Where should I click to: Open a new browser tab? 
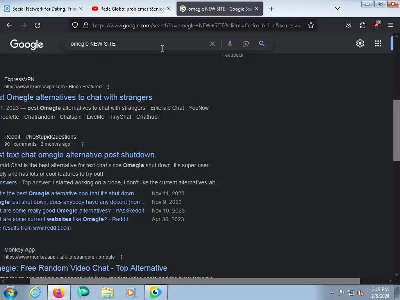click(x=271, y=9)
